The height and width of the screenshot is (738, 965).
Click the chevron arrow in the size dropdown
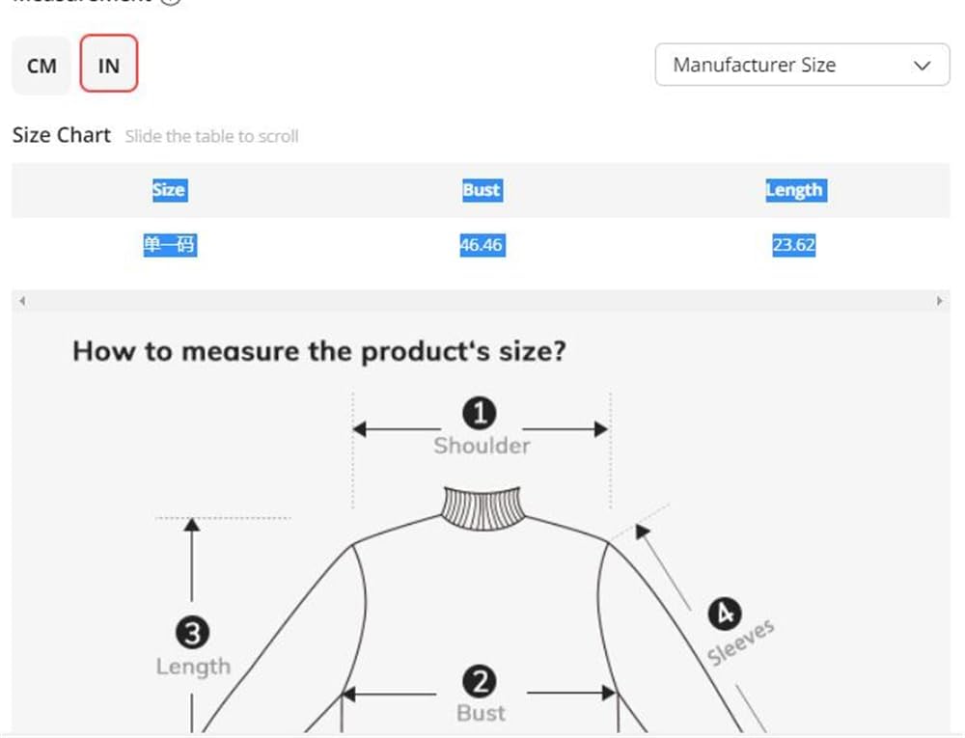(922, 66)
